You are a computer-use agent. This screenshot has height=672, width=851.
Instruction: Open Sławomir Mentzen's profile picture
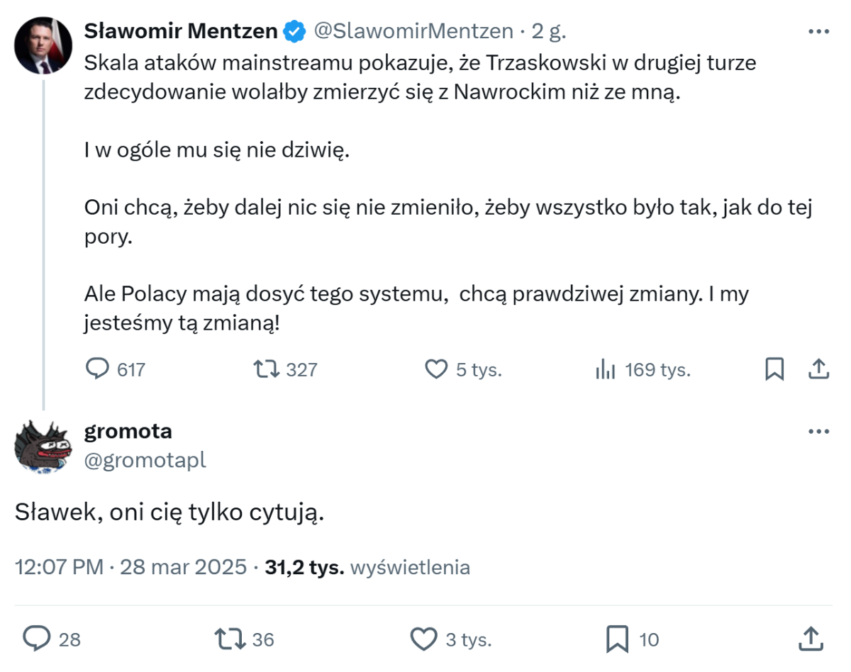click(43, 45)
